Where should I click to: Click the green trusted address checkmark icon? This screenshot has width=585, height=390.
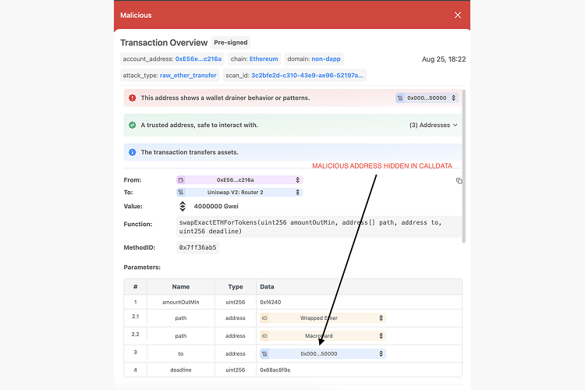click(x=133, y=125)
